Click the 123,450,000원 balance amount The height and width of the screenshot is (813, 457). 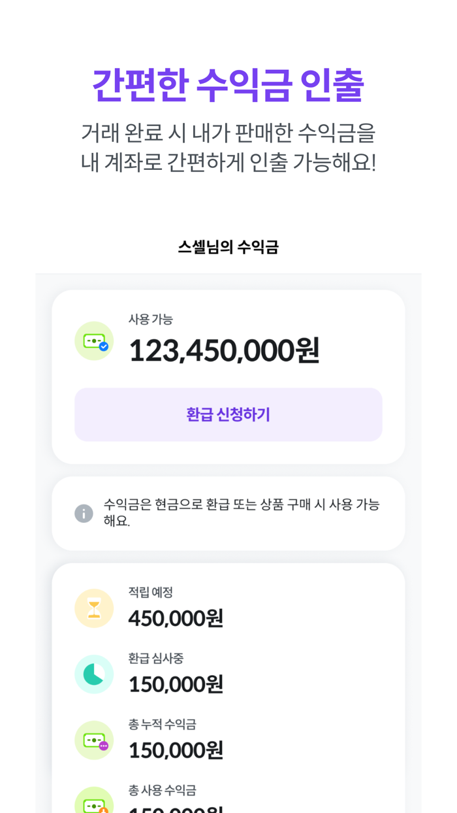224,350
